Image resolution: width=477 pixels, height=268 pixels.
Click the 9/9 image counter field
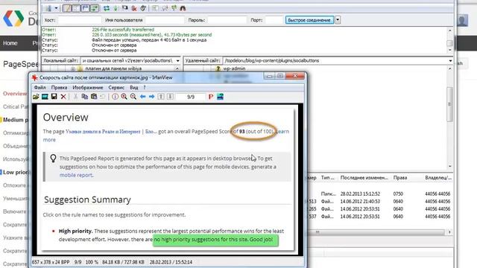point(191,97)
